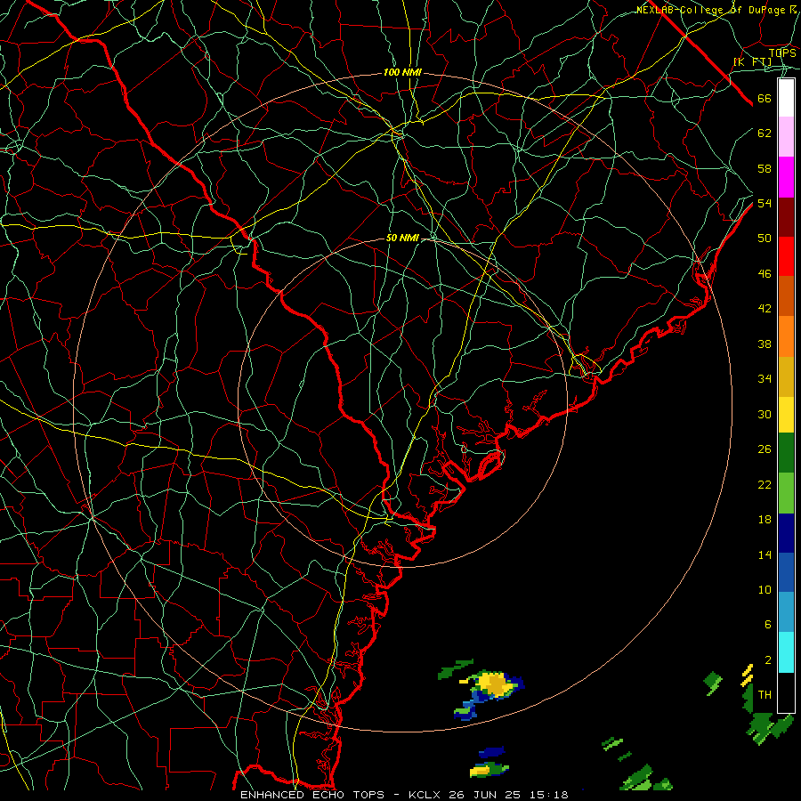
Task: Click the 50 NMI range ring label
Action: 402,238
